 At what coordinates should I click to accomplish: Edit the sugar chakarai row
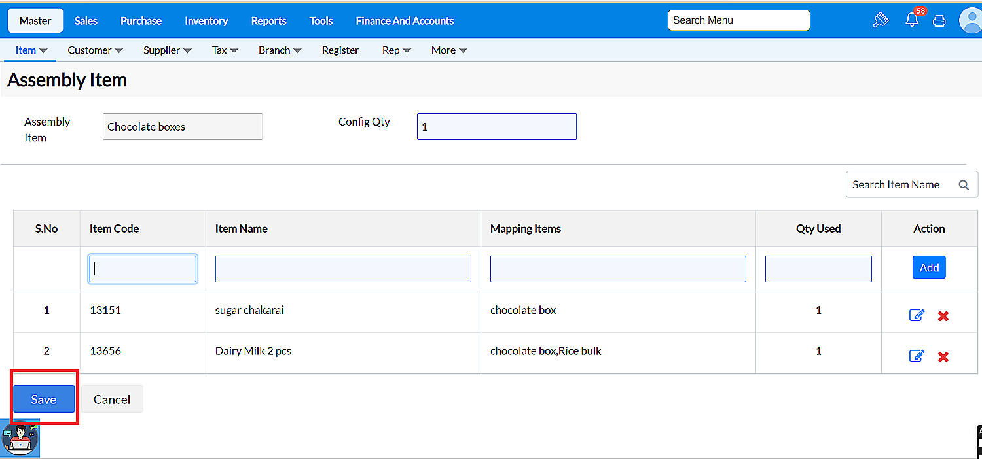click(917, 316)
